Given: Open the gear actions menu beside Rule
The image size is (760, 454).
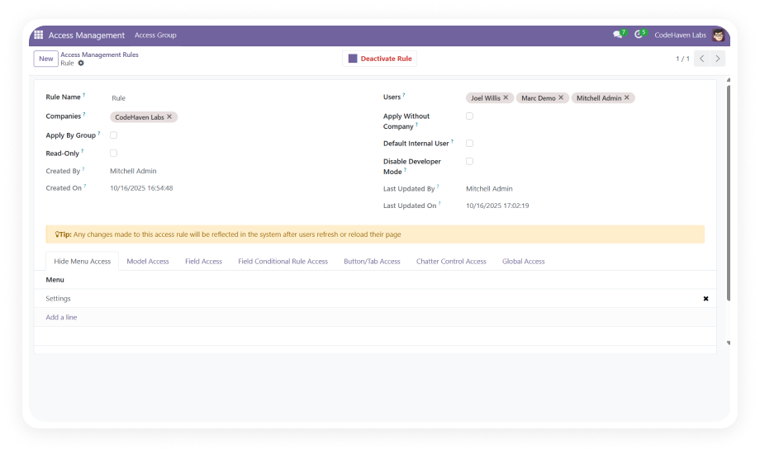Looking at the screenshot, I should (x=81, y=63).
